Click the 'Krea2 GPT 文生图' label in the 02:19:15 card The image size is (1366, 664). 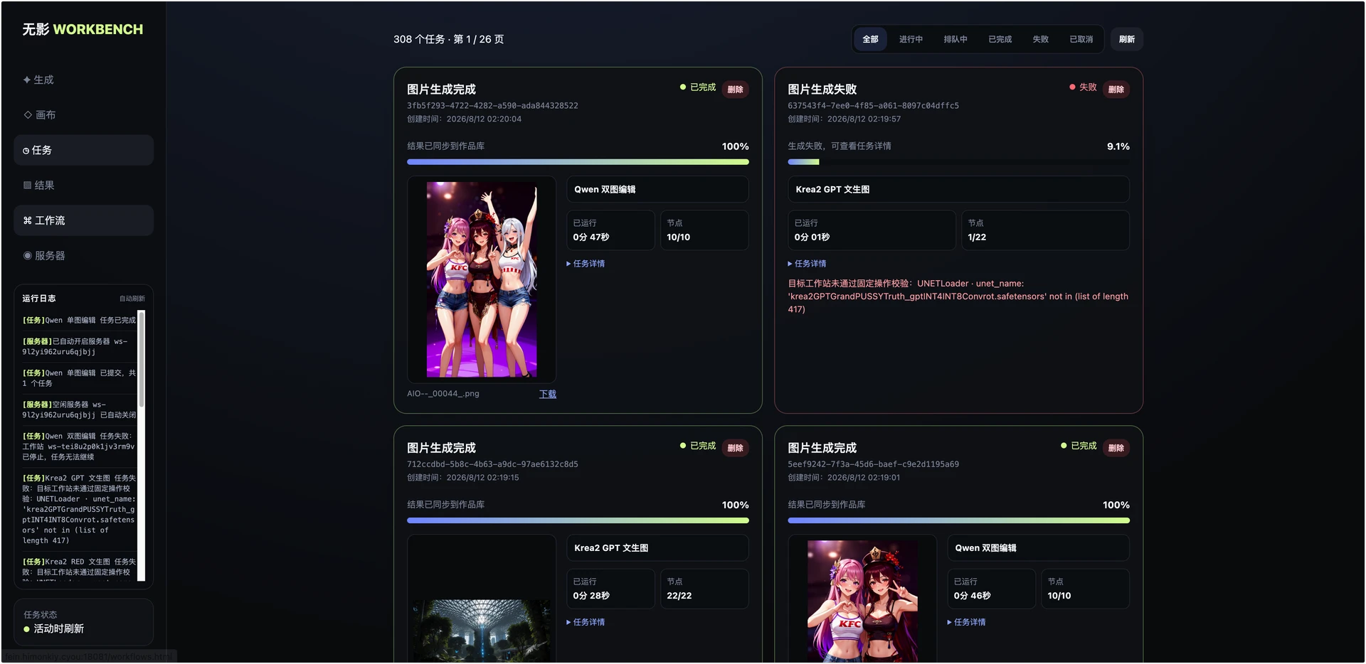pos(611,548)
